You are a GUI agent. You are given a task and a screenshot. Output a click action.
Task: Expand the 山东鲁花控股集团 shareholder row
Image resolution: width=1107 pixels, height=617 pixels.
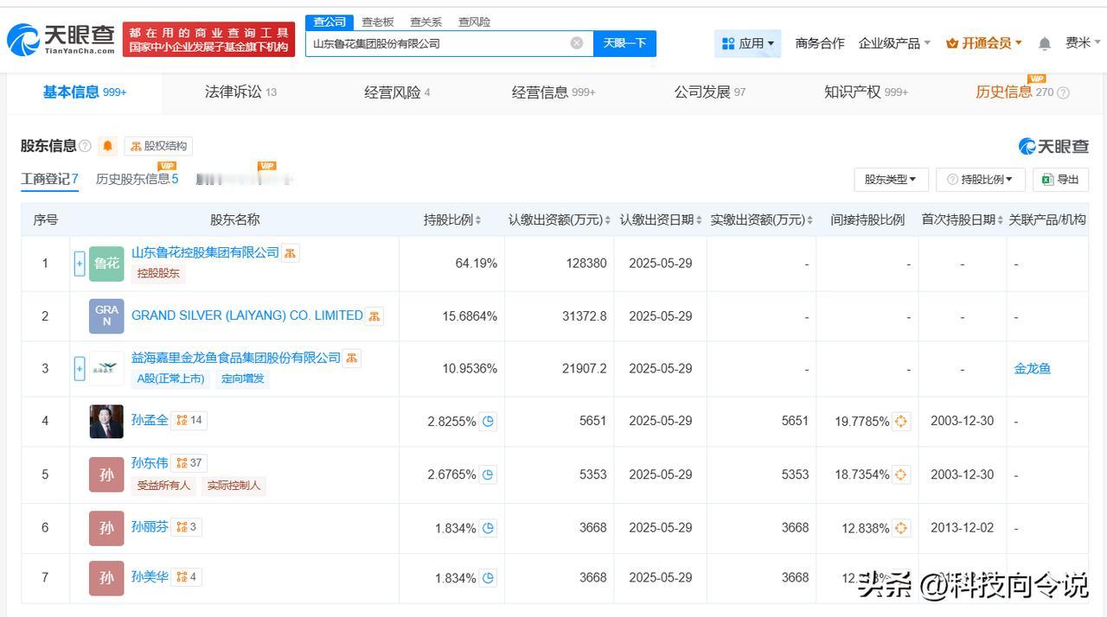tap(80, 264)
